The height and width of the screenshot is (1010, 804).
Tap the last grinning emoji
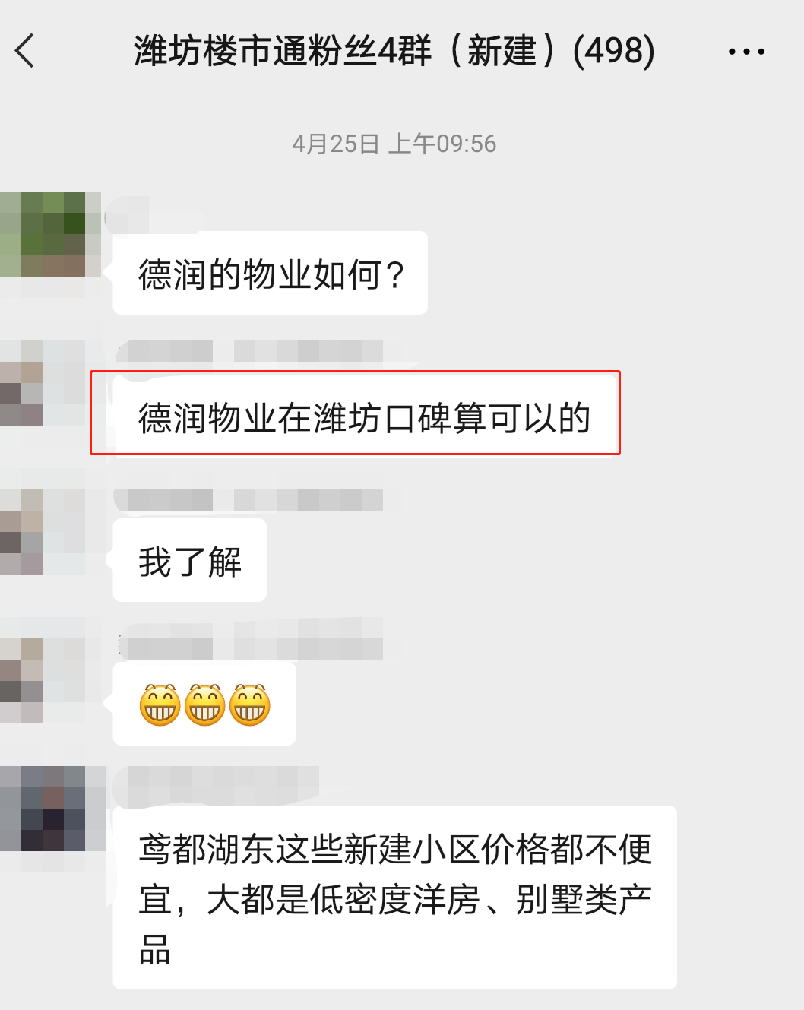click(250, 704)
